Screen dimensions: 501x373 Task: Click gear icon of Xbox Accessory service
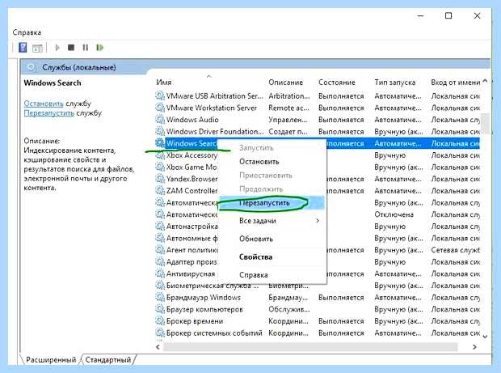coord(160,155)
